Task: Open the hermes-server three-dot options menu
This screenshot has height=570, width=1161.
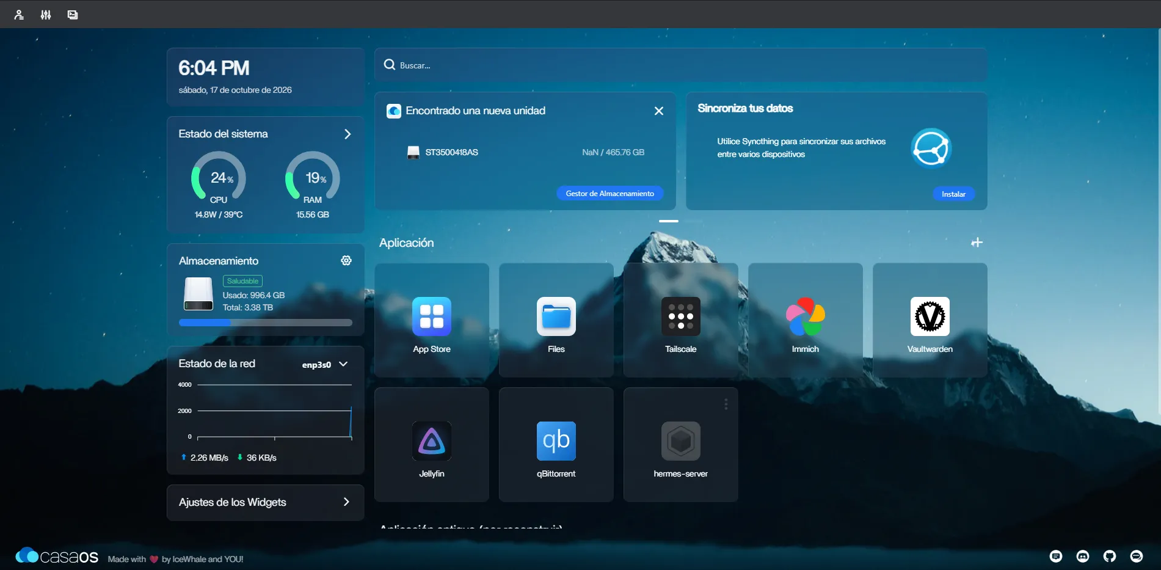Action: pyautogui.click(x=726, y=404)
